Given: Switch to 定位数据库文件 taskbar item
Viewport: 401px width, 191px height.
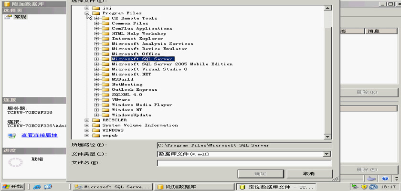Looking at the screenshot, I should [276, 187].
